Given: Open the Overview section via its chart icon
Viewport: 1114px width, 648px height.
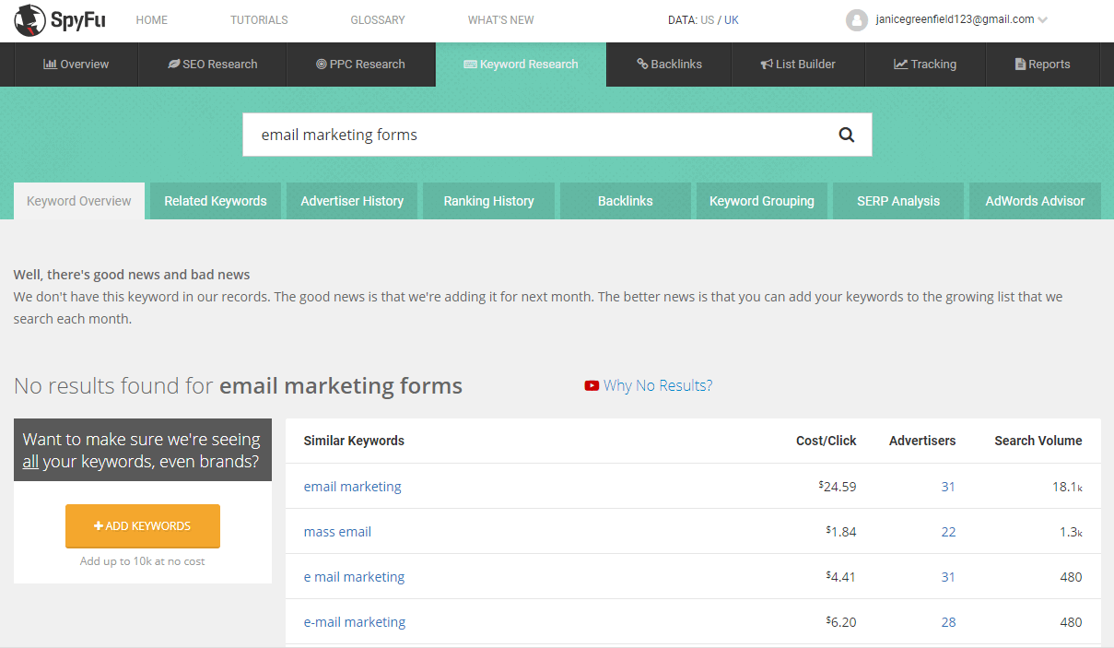Looking at the screenshot, I should pyautogui.click(x=47, y=64).
